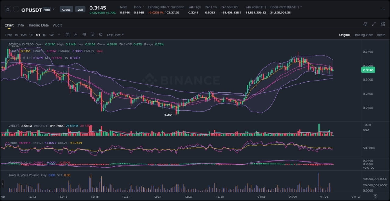Click the 12/18 date on time axis
The width and height of the screenshot is (390, 201).
coord(95,196)
